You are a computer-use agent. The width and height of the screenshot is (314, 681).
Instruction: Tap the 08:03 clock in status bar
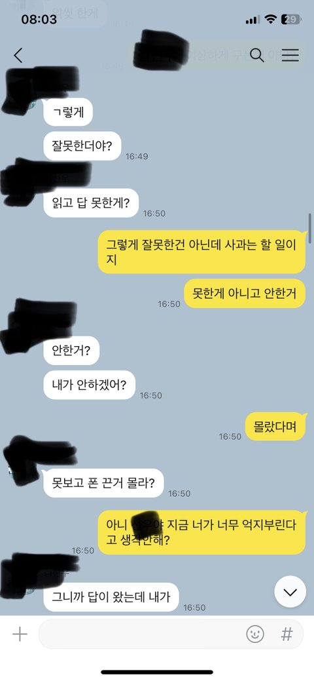tap(39, 20)
